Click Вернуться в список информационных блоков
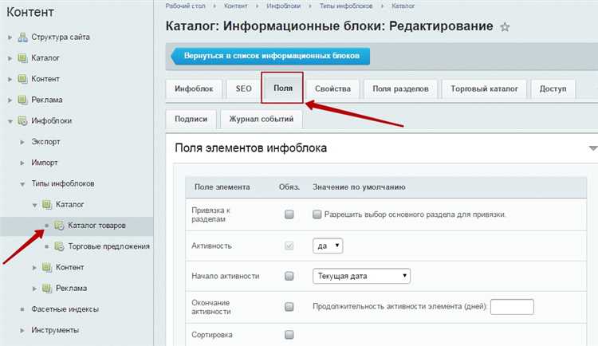Viewport: 598px width, 346px height. click(x=270, y=56)
